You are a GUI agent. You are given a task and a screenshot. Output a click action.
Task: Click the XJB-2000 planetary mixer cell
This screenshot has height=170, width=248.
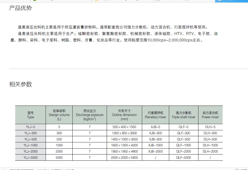tap(155, 151)
